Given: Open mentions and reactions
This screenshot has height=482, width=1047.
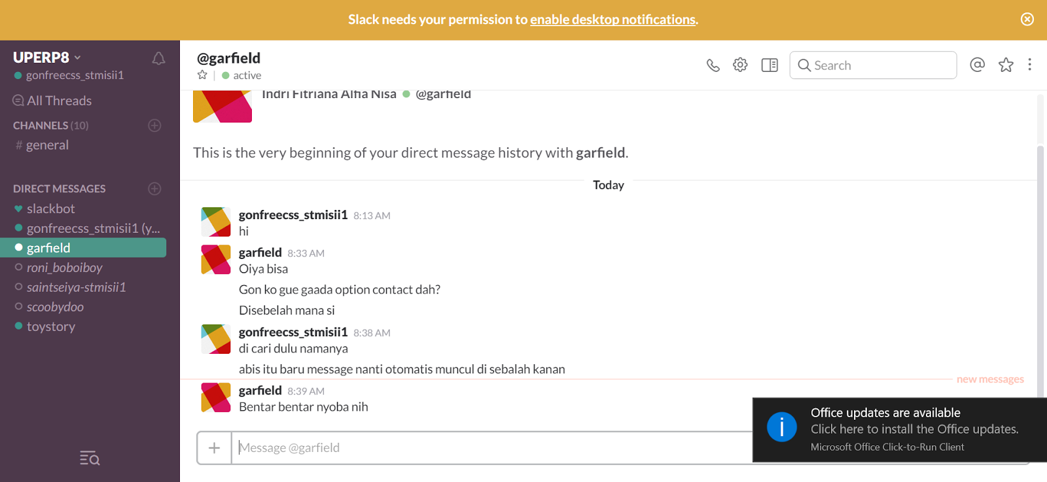Looking at the screenshot, I should tap(977, 65).
